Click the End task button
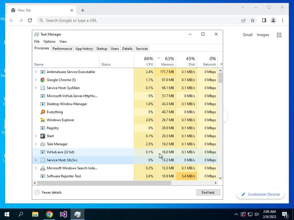The width and height of the screenshot is (294, 220). pyautogui.click(x=208, y=192)
